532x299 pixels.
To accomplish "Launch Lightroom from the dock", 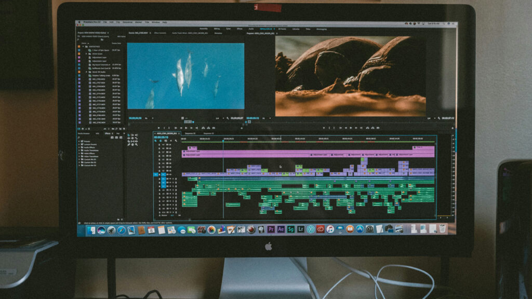I will (x=301, y=229).
